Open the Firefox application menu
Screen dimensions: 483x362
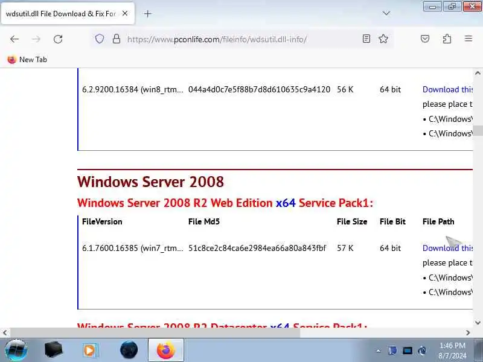click(x=469, y=39)
